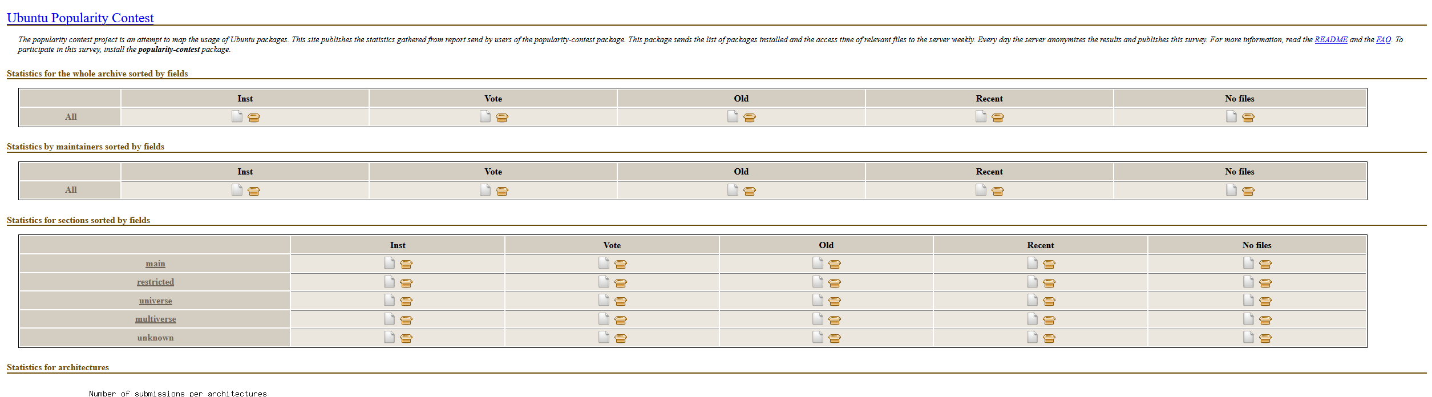
Task: Open the README link
Action: point(1331,40)
